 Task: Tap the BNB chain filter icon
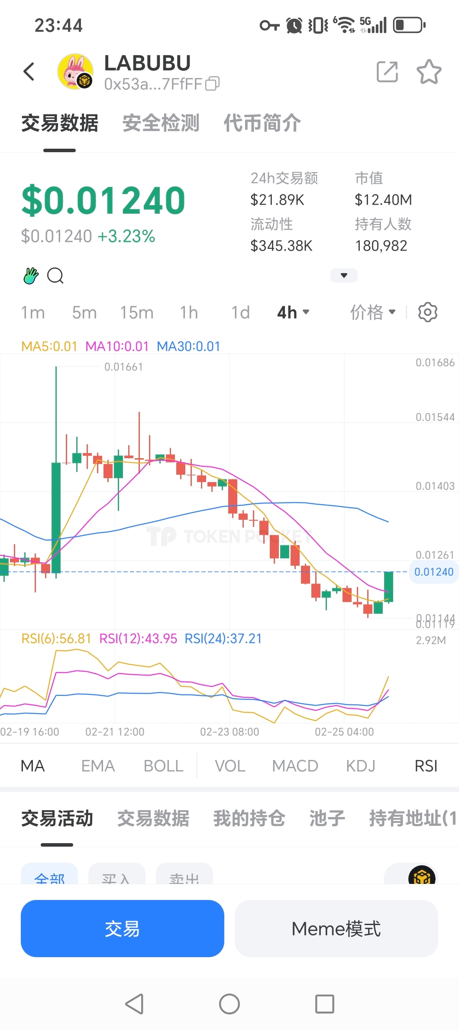coord(422,875)
